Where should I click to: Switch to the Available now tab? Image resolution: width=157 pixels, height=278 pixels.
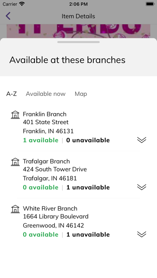46,94
